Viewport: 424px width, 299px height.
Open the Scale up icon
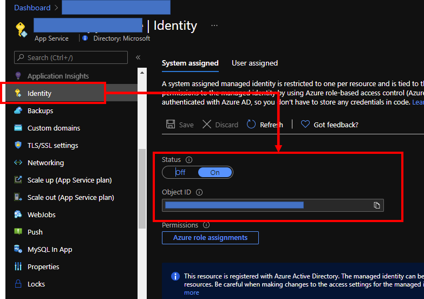(18, 180)
